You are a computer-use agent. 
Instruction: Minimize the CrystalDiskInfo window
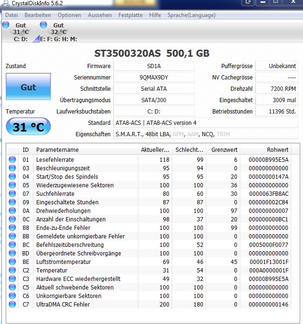(x=262, y=2)
